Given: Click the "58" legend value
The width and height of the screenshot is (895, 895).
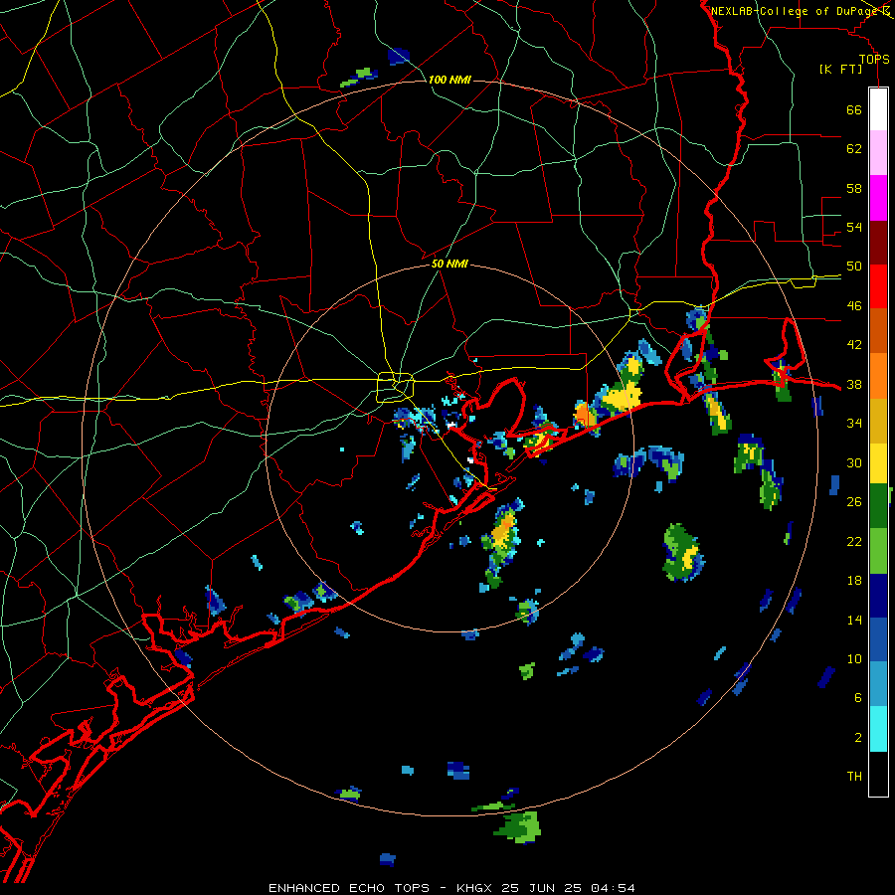Looking at the screenshot, I should [x=854, y=188].
